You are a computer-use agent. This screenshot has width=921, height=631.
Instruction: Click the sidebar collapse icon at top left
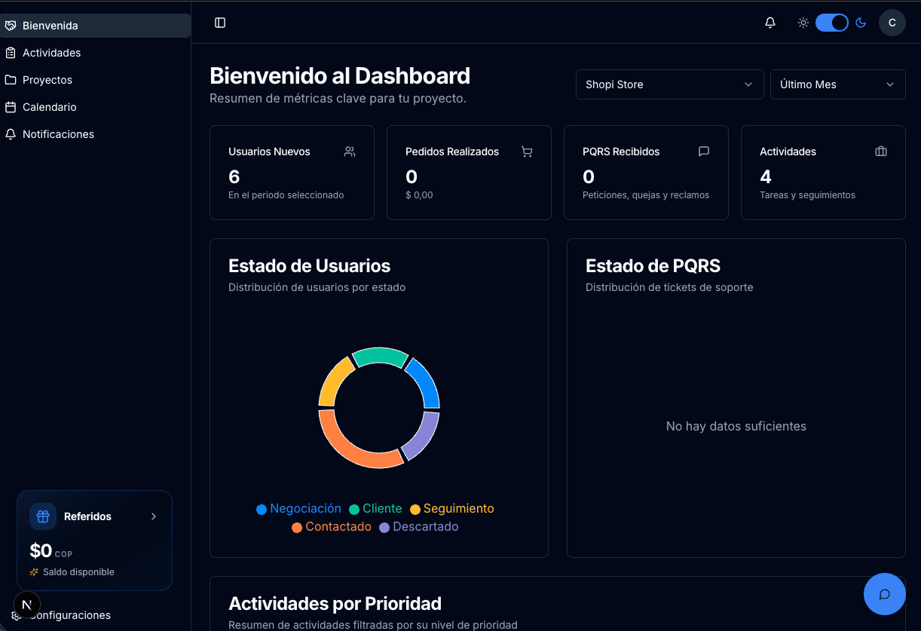pyautogui.click(x=219, y=23)
